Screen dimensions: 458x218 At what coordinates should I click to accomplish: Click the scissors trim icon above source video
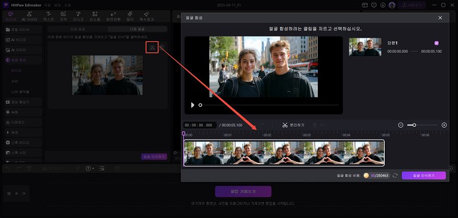click(152, 47)
